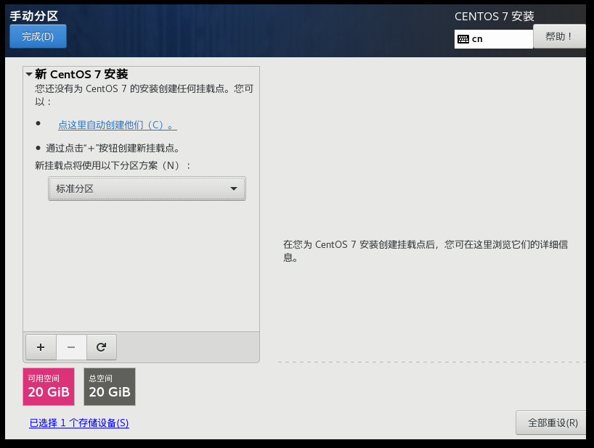Click the gray 总空间 20 GiB box

tap(110, 387)
